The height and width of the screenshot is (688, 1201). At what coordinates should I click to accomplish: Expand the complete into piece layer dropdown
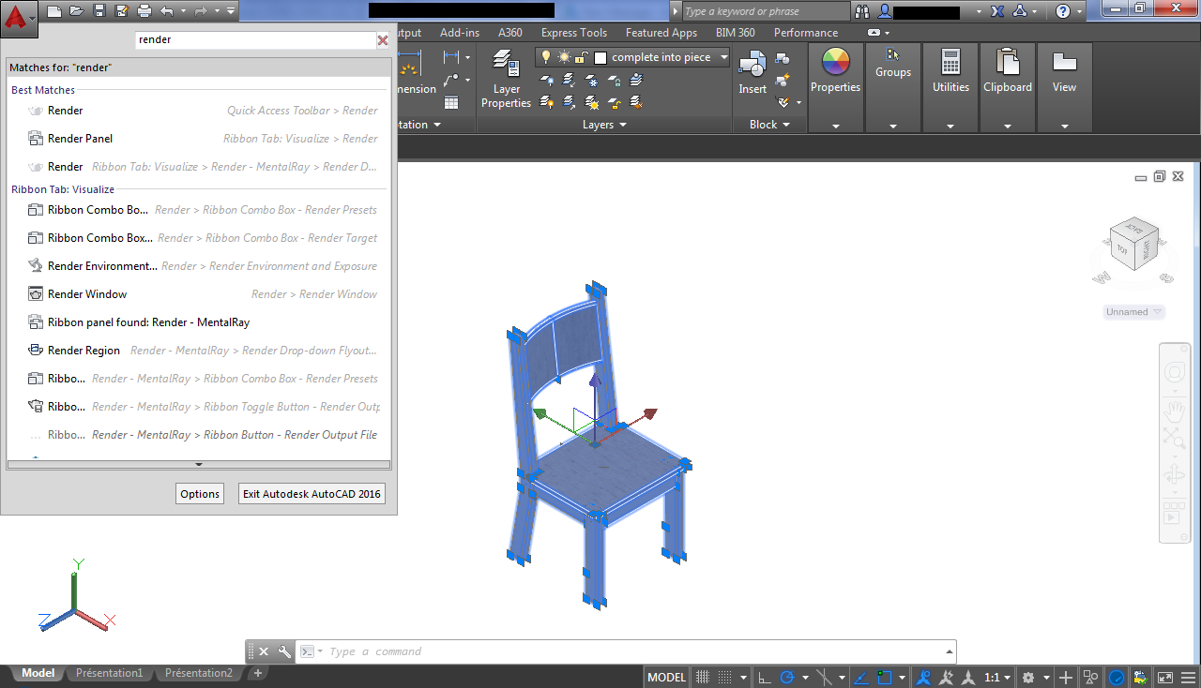click(723, 57)
